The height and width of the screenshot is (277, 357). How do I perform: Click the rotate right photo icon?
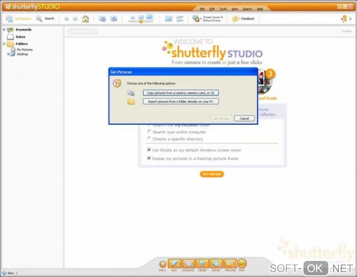tap(114, 19)
